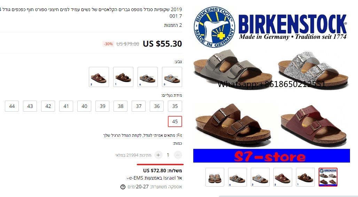Pick shoe size 44
The height and width of the screenshot is (197, 358).
click(x=12, y=106)
